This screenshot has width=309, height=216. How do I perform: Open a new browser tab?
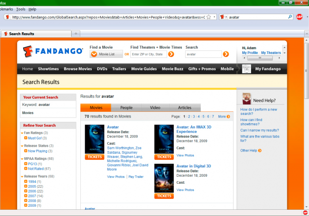coord(76,34)
